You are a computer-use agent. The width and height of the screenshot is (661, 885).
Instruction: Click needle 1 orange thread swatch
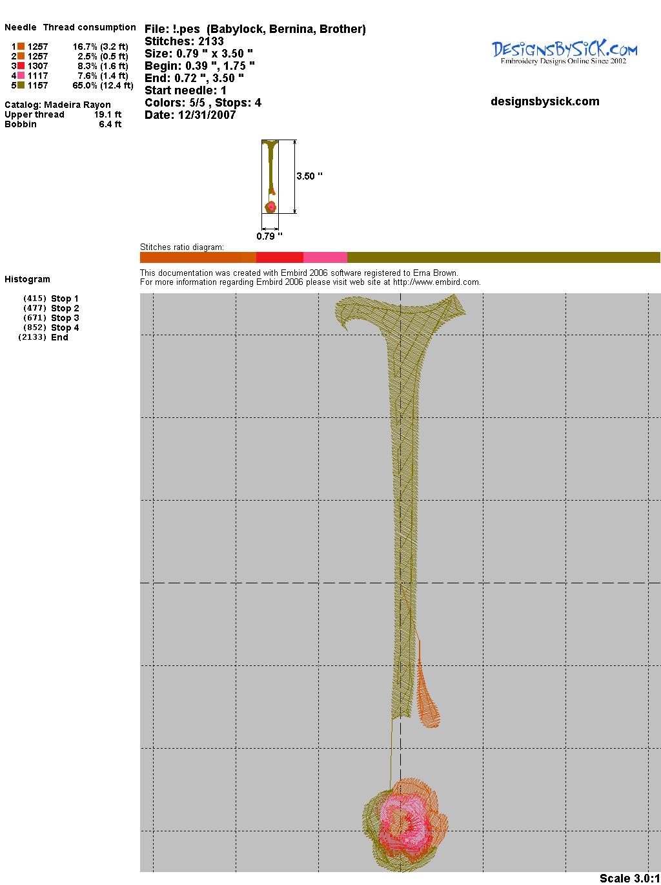click(21, 47)
